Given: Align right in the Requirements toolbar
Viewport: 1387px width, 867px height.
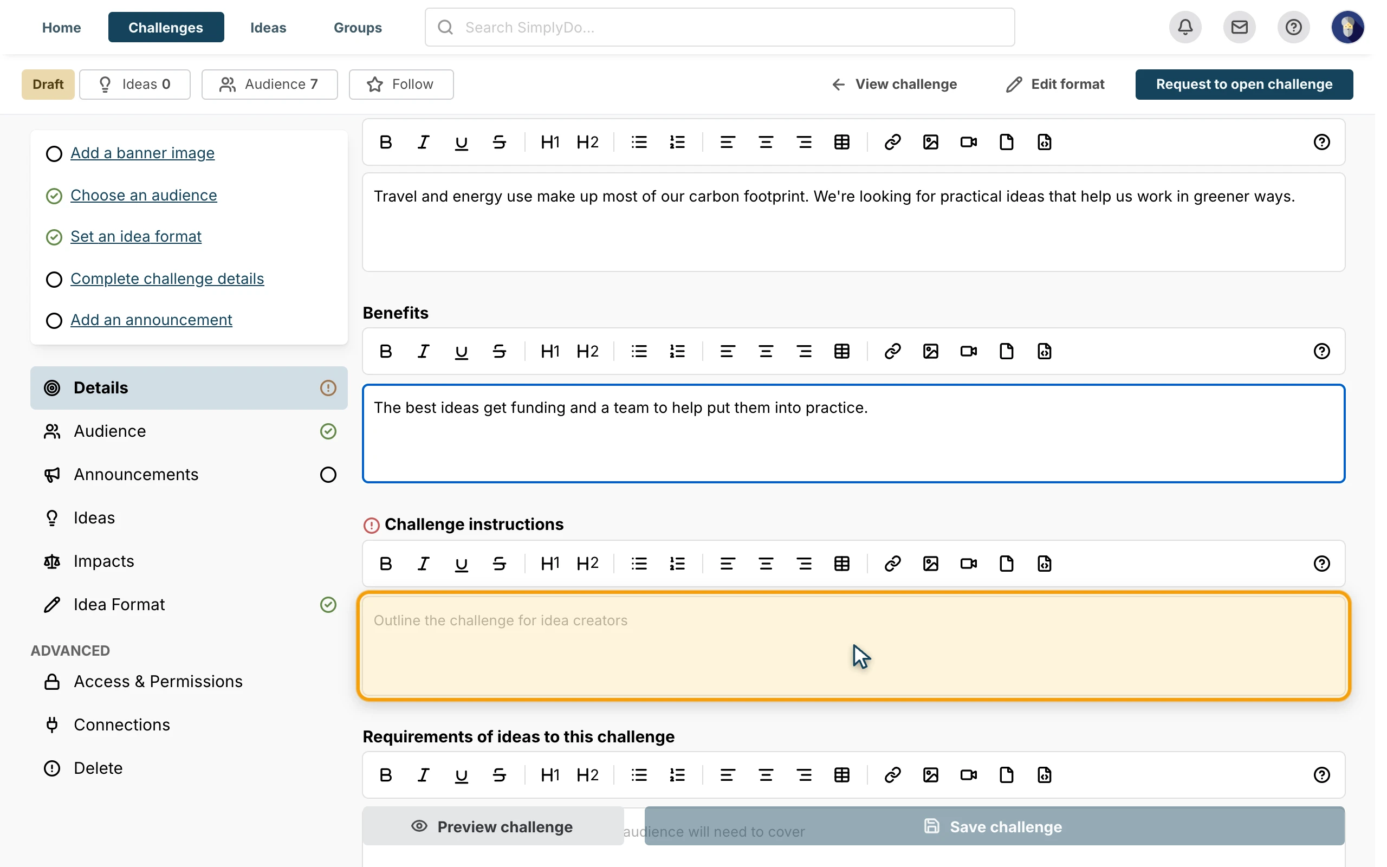Looking at the screenshot, I should (804, 775).
